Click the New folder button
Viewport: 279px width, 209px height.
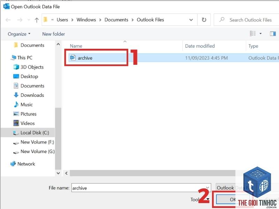click(x=54, y=34)
